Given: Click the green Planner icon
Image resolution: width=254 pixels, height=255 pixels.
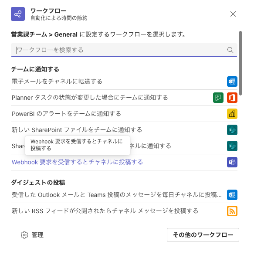Looking at the screenshot, I should pos(218,98).
